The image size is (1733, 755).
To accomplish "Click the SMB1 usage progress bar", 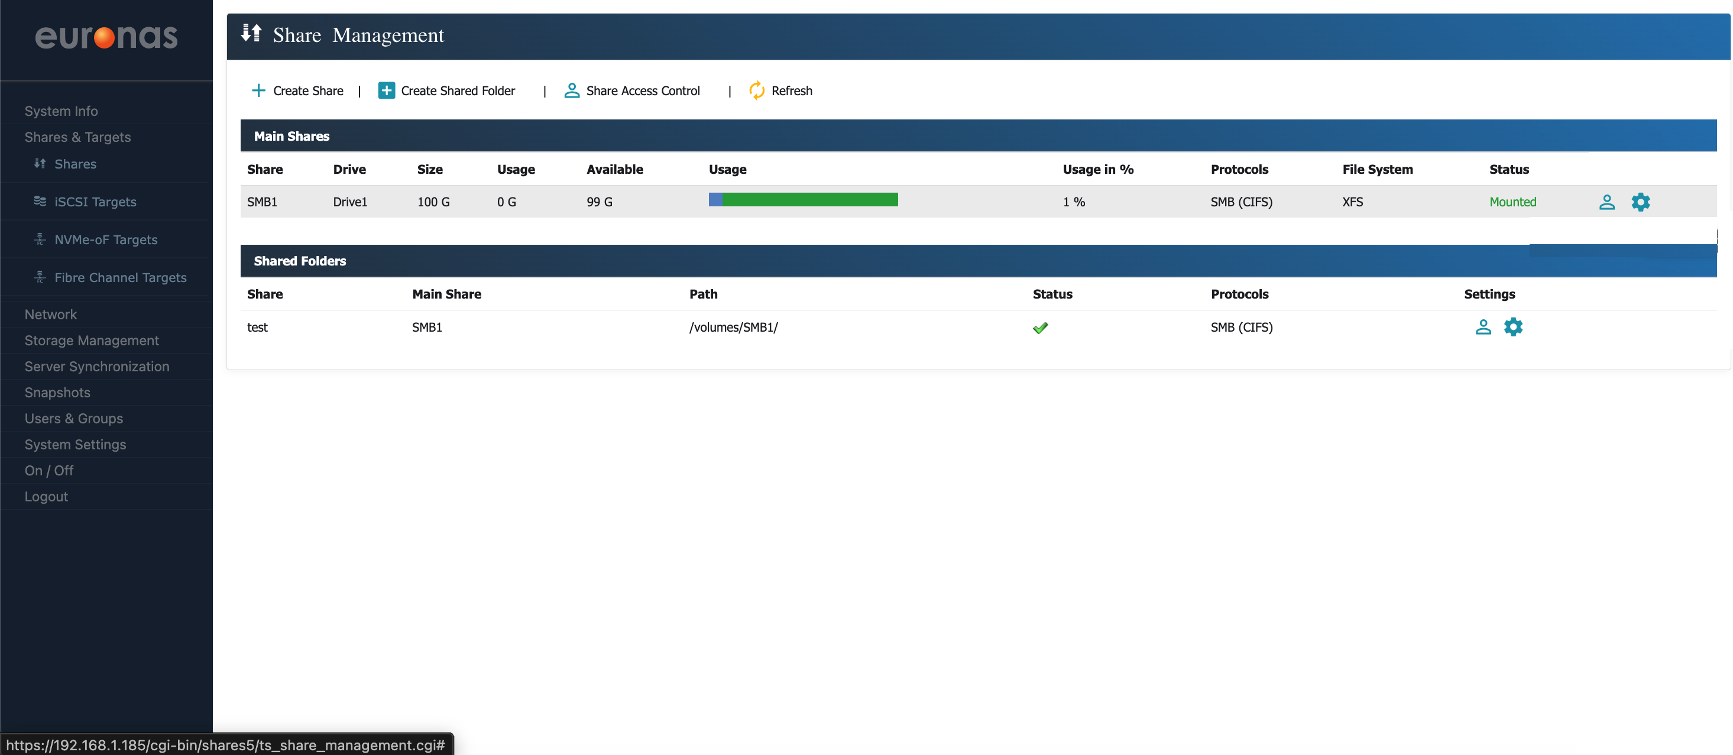I will pos(802,200).
